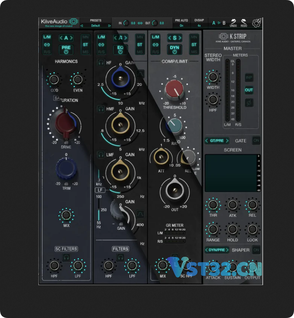Enable the OUT meter button
This screenshot has height=318, width=294.
(x=249, y=90)
